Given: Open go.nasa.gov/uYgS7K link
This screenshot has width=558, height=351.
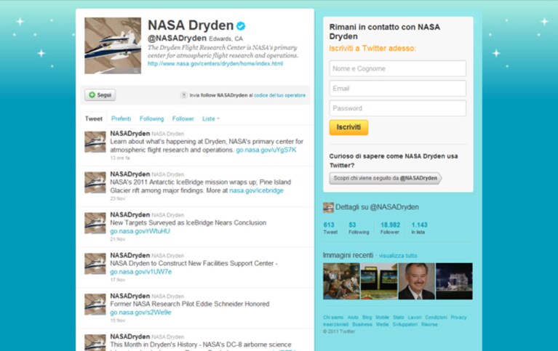Looking at the screenshot, I should (x=266, y=150).
